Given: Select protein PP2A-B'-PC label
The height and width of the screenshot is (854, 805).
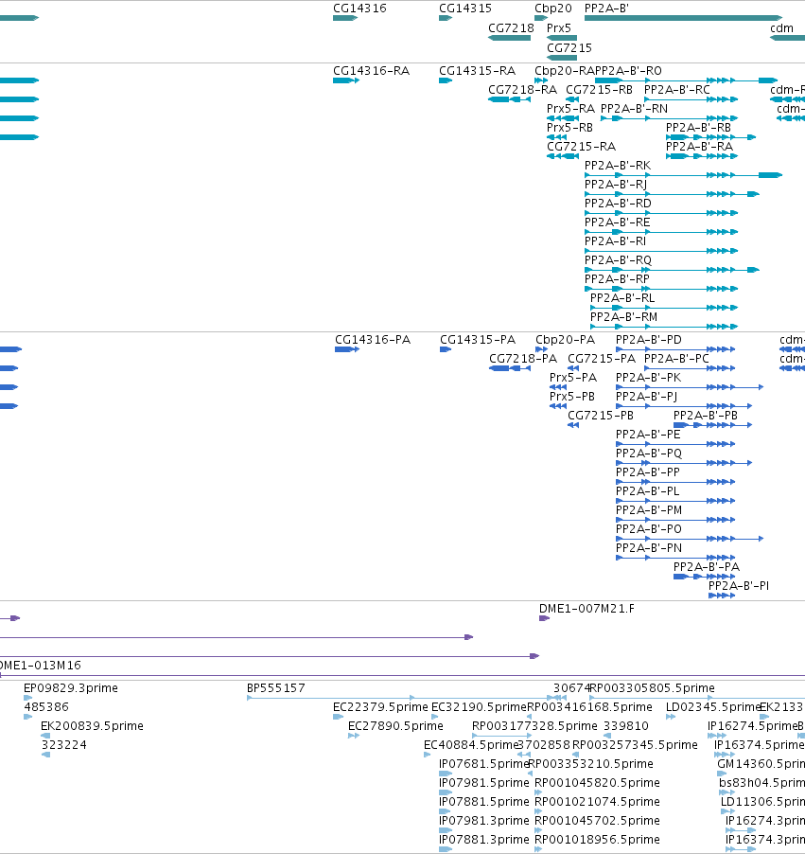Looking at the screenshot, I should point(677,359).
